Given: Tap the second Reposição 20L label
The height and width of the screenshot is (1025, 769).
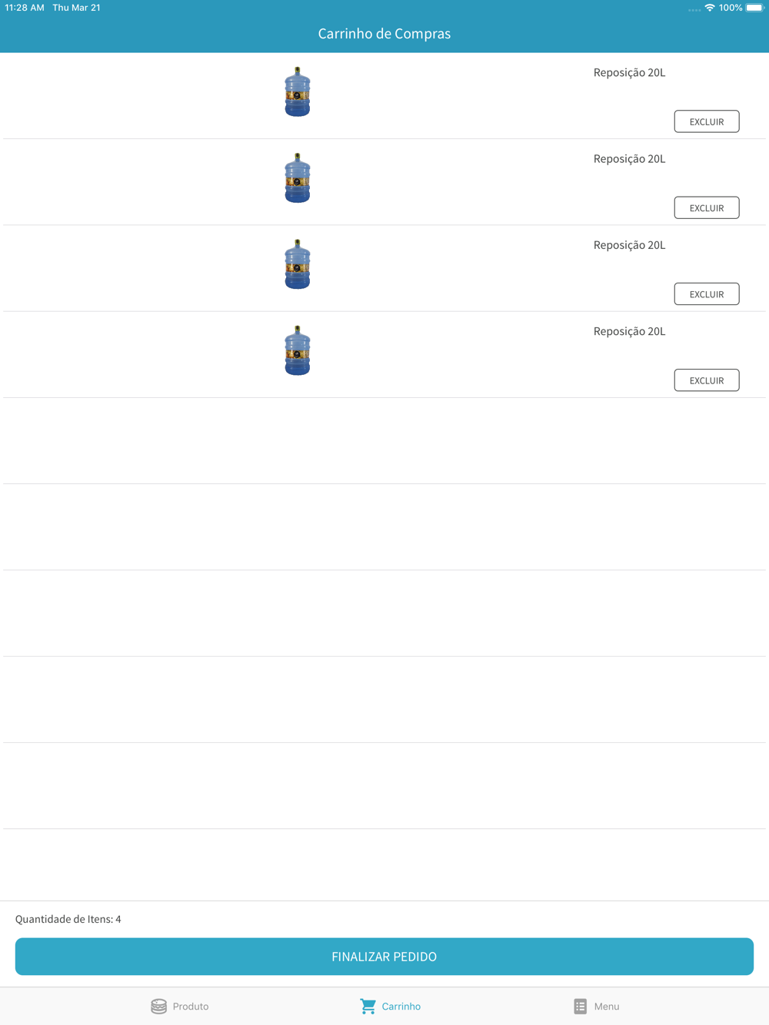Looking at the screenshot, I should point(629,159).
